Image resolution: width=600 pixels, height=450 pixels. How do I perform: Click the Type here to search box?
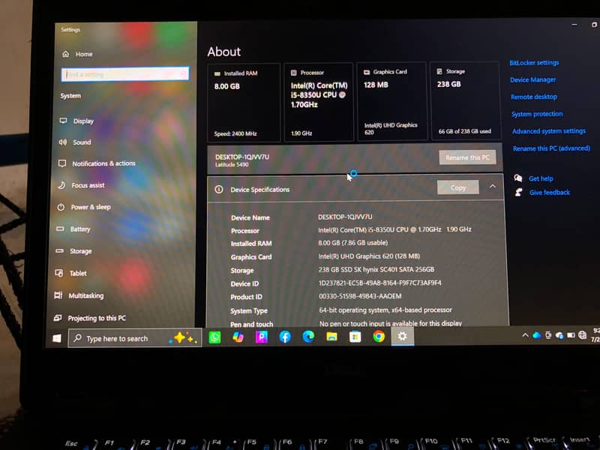click(x=135, y=338)
